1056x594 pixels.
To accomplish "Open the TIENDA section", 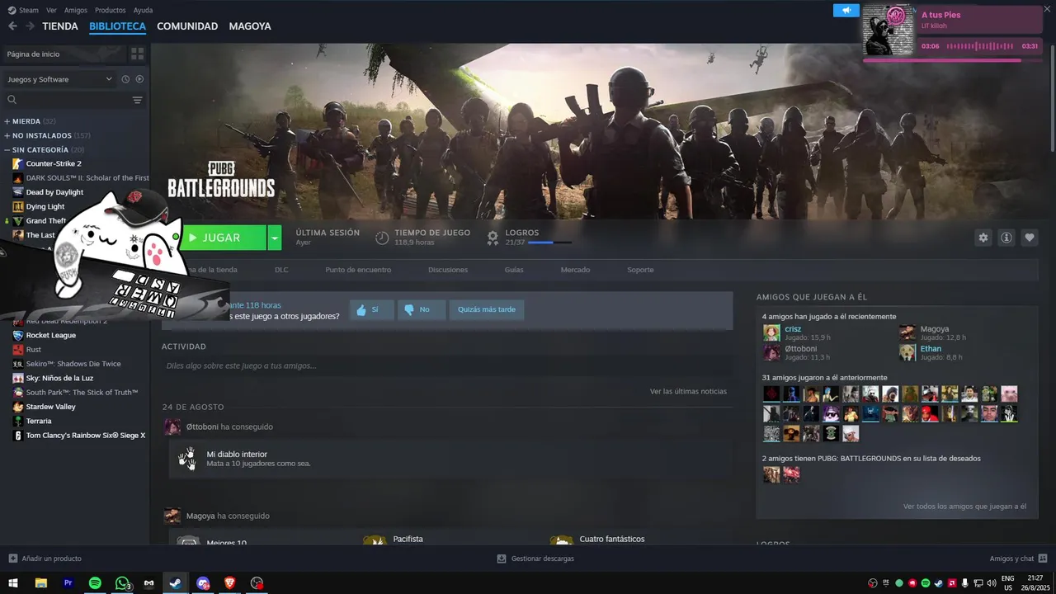I will [x=60, y=26].
